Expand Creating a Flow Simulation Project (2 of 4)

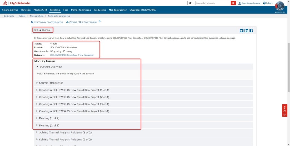(144, 97)
